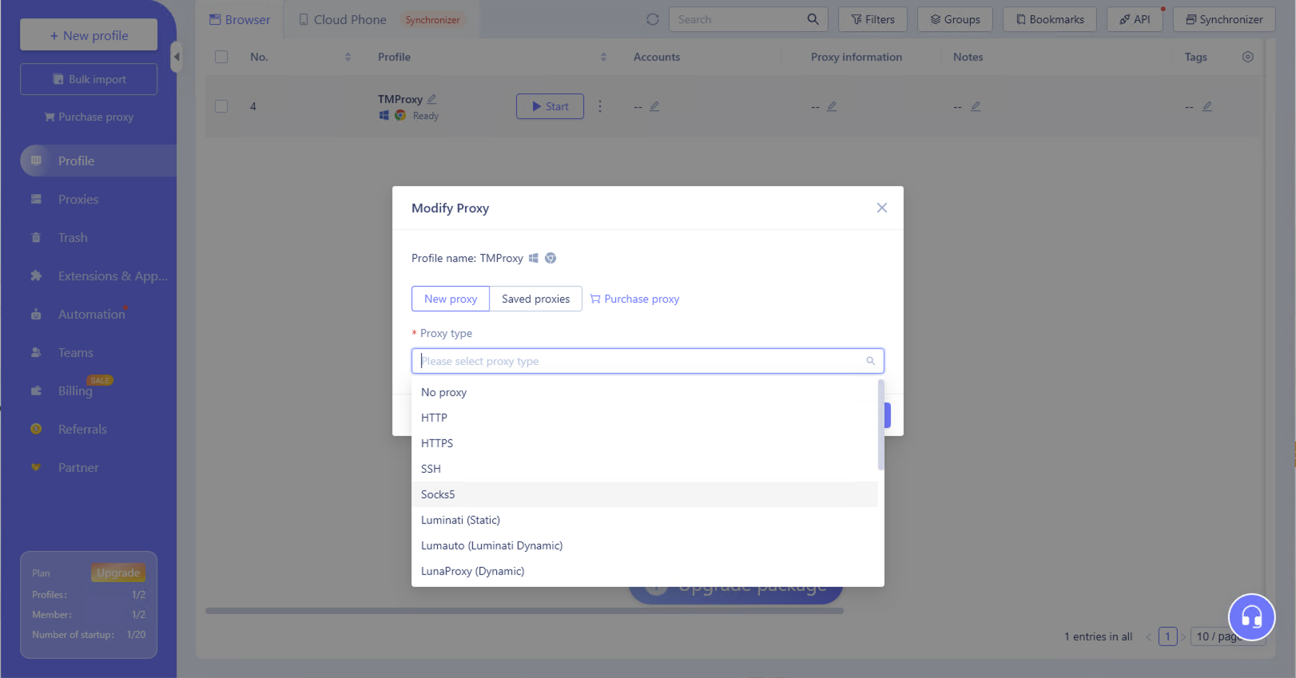Collapse the sidebar with the arrow handle
Image resolution: width=1296 pixels, height=678 pixels.
click(177, 57)
